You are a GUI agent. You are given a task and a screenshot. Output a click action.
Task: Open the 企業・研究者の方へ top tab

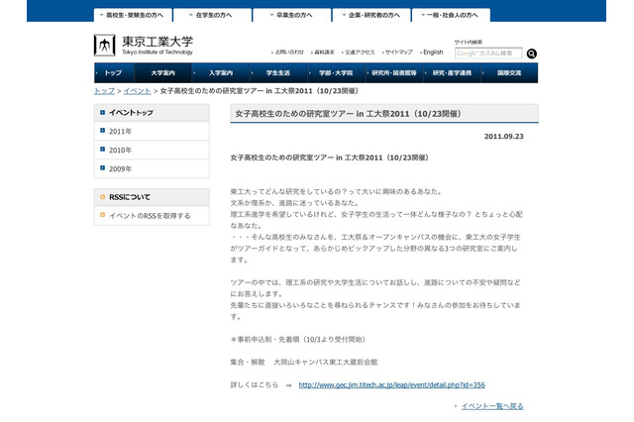click(371, 15)
